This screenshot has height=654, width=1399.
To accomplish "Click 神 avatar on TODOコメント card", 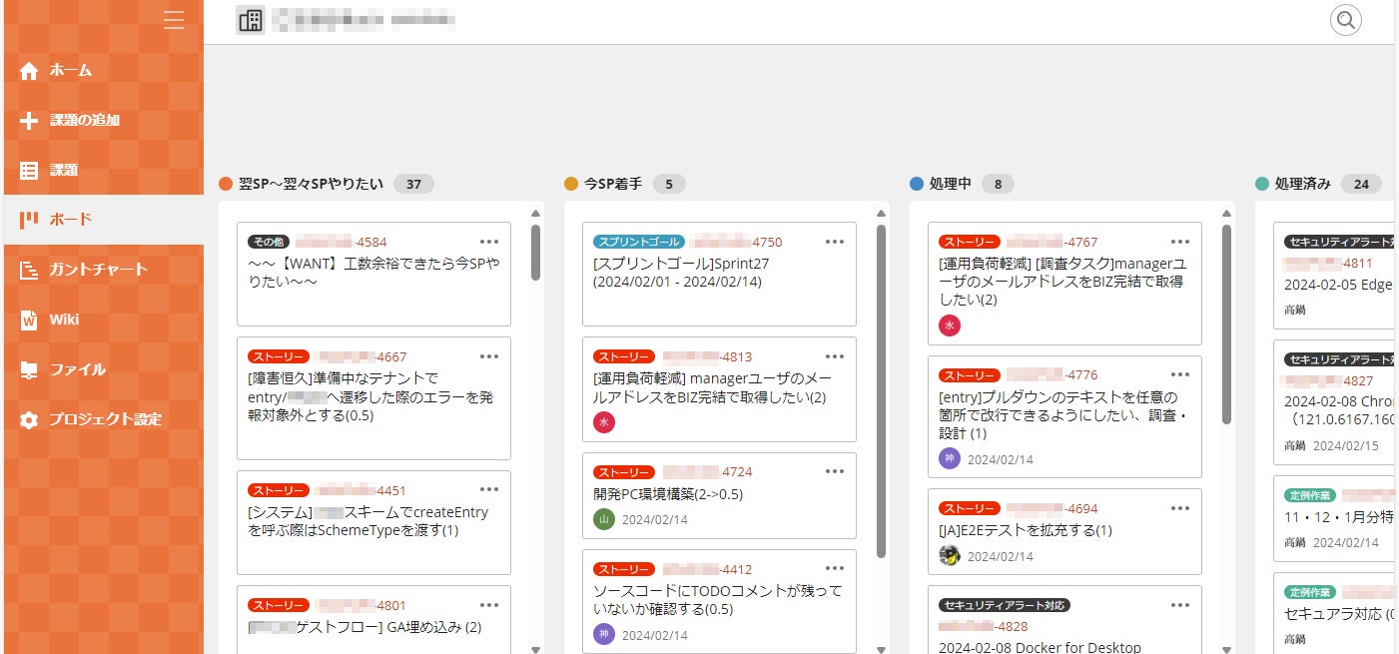I will [x=604, y=634].
